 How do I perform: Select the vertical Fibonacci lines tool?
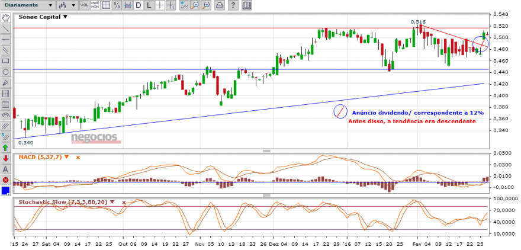[5, 94]
